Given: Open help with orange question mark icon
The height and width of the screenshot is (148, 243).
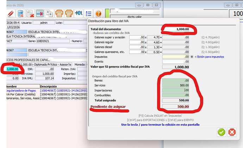Looking at the screenshot, I should (98, 14).
